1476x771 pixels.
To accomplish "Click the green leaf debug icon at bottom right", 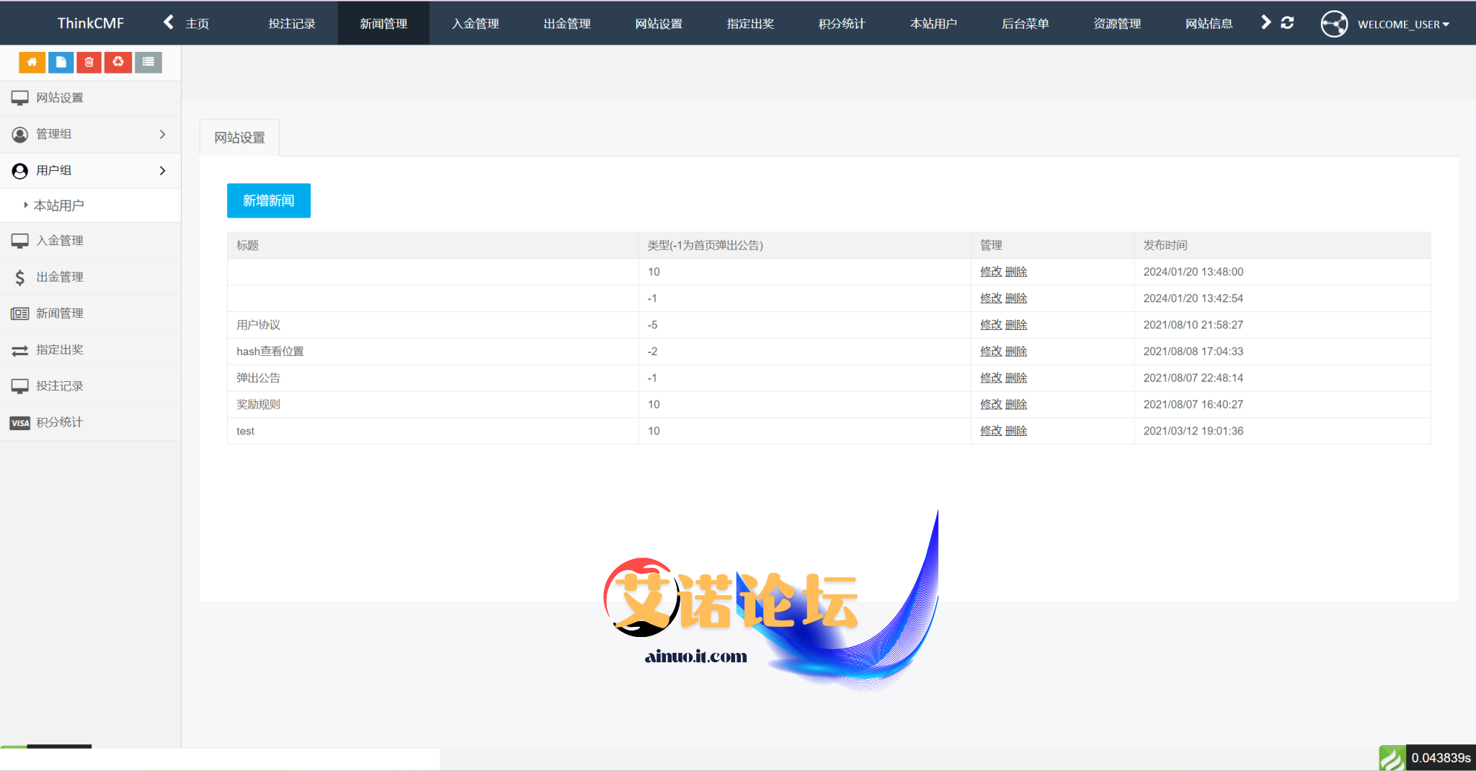I will (1392, 758).
